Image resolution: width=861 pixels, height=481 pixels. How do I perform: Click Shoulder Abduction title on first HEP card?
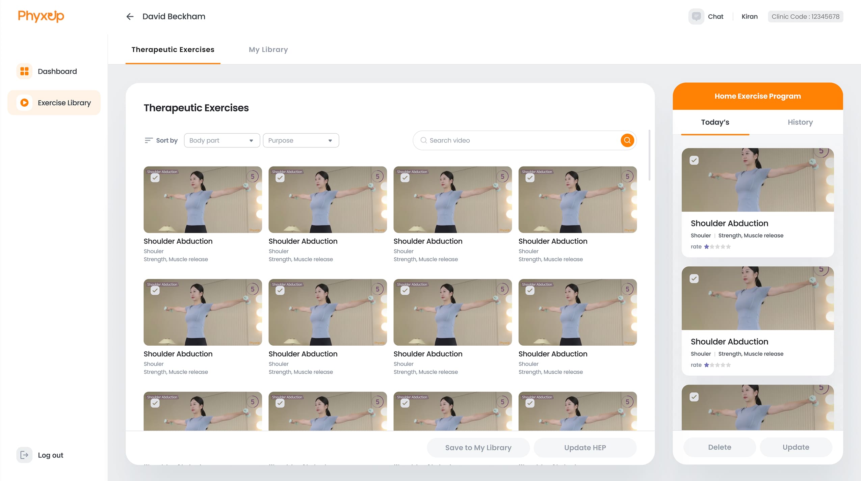[x=729, y=223]
